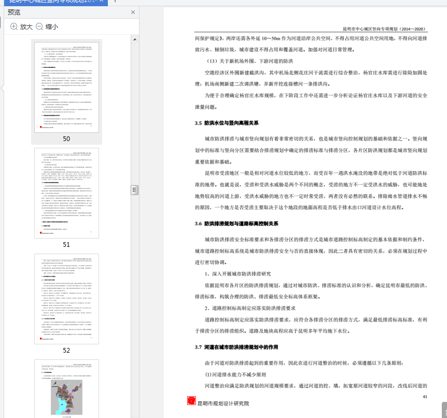Click the 预览 panel title
Image resolution: width=447 pixels, height=418 pixels.
tap(14, 12)
